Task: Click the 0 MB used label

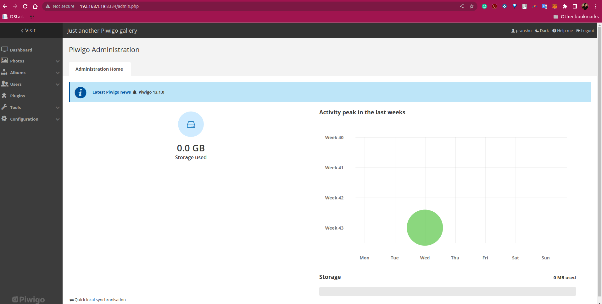Action: (565, 278)
